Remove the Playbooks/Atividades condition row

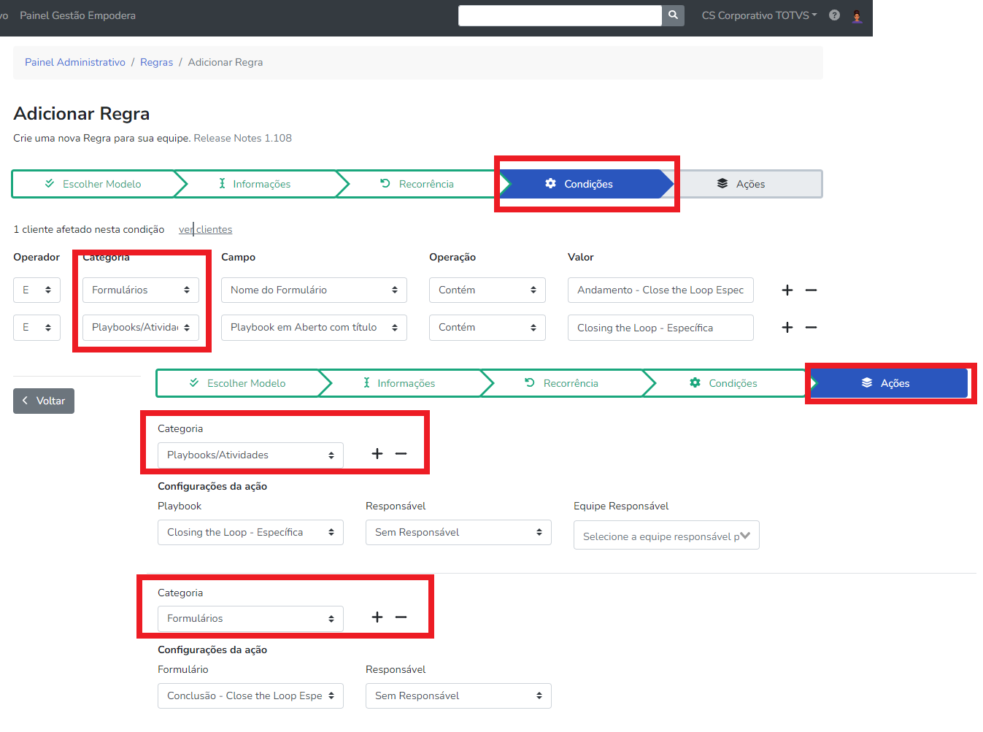click(811, 328)
